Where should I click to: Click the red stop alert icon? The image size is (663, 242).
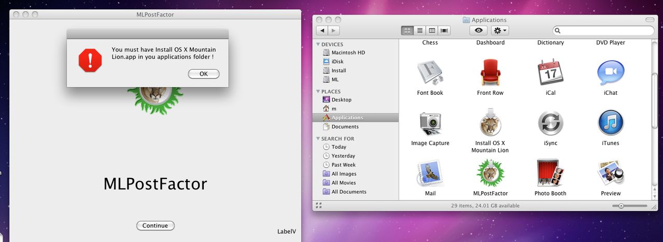click(x=90, y=60)
